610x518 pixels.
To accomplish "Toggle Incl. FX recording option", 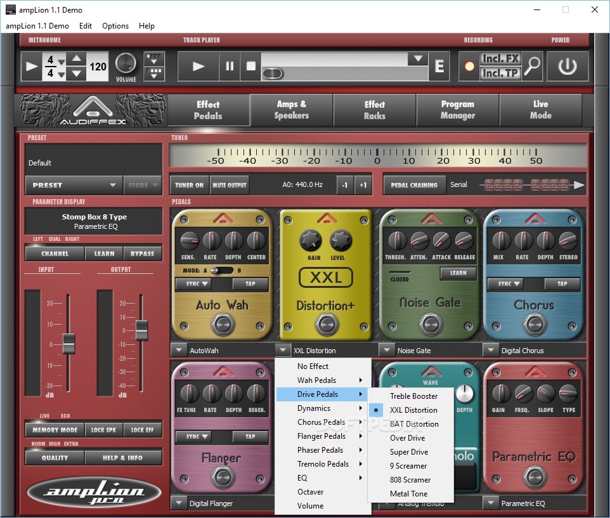I will pyautogui.click(x=500, y=59).
